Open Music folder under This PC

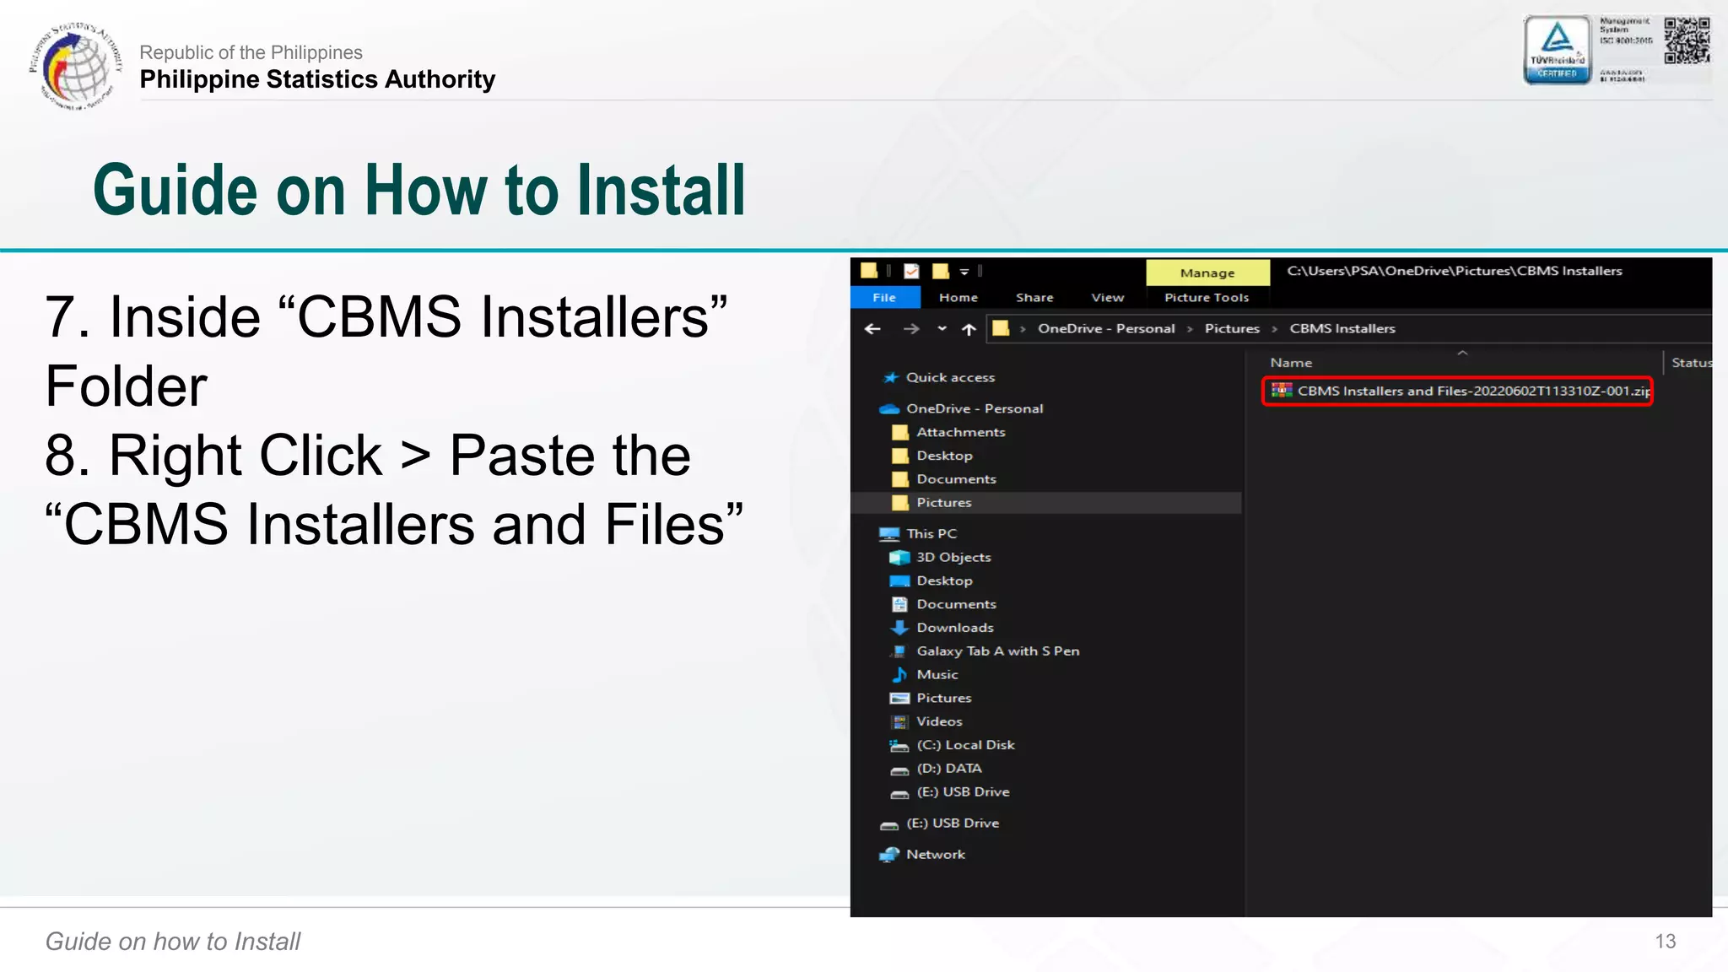937,675
